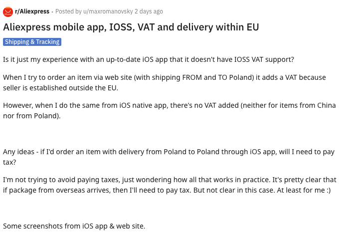Screen dimensions: 344x245
Task: Click the sentence "Some screenshots from iOS app & web site."
Action: pyautogui.click(x=74, y=226)
